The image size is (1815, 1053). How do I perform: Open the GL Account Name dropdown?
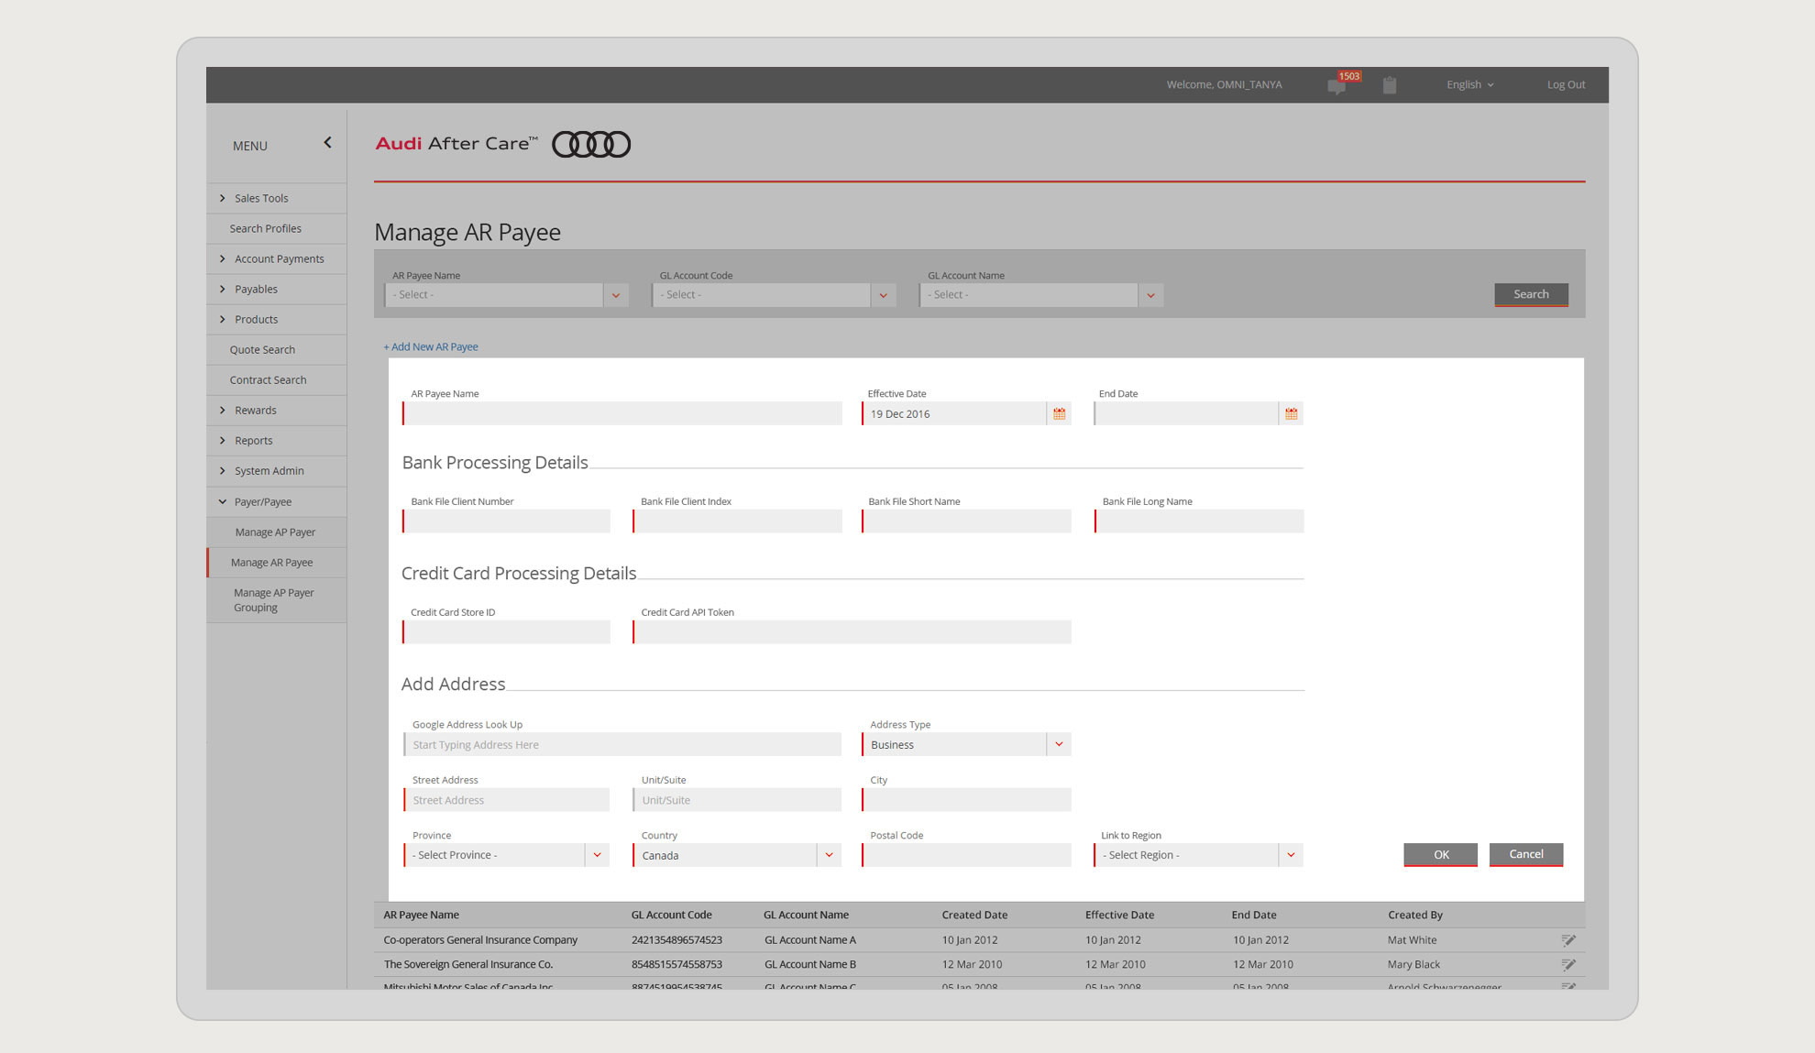click(1041, 295)
